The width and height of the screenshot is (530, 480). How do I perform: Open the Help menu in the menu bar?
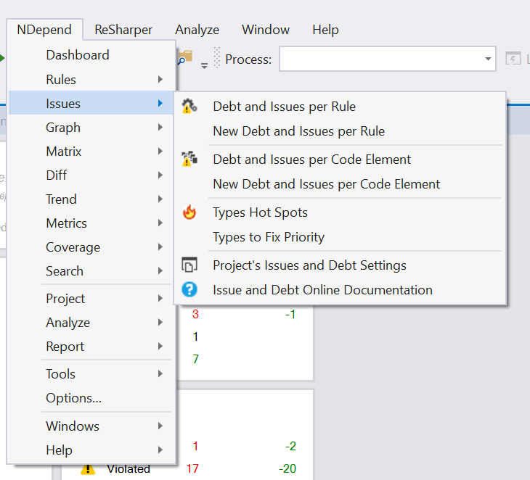(325, 30)
